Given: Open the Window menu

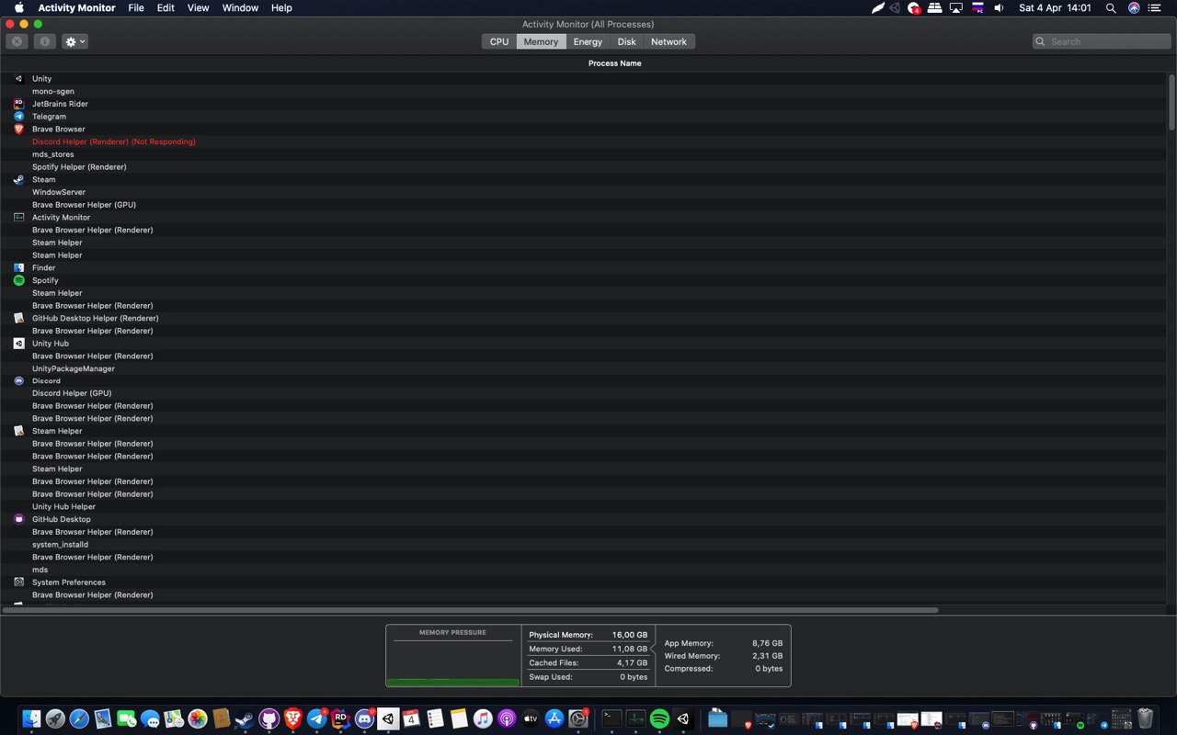Looking at the screenshot, I should pyautogui.click(x=240, y=7).
